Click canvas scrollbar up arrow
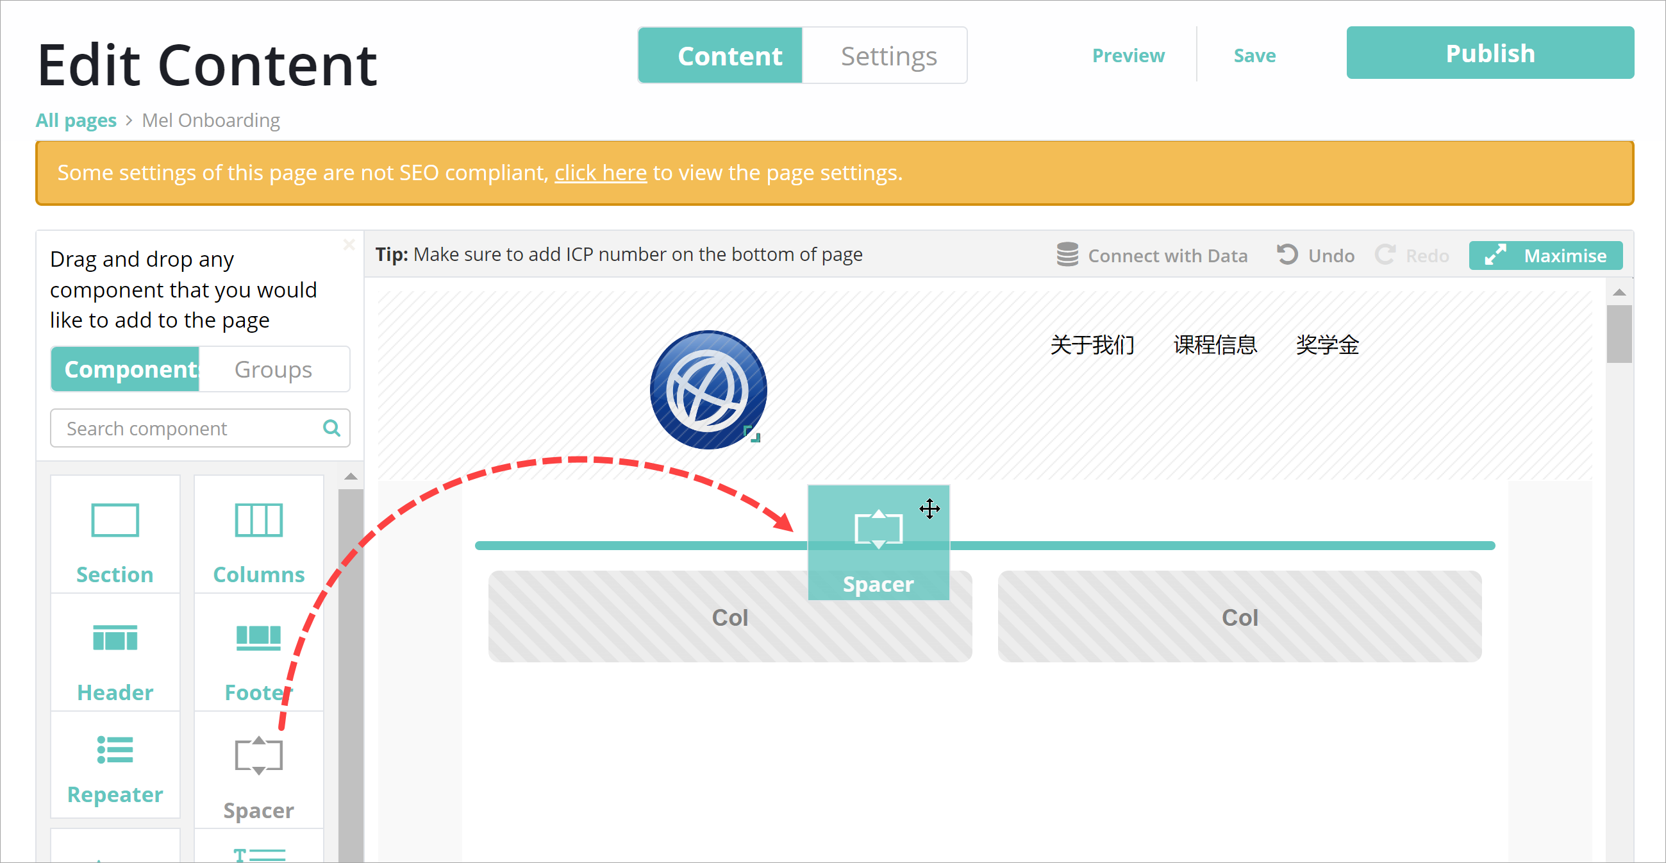1666x863 pixels. (1619, 292)
